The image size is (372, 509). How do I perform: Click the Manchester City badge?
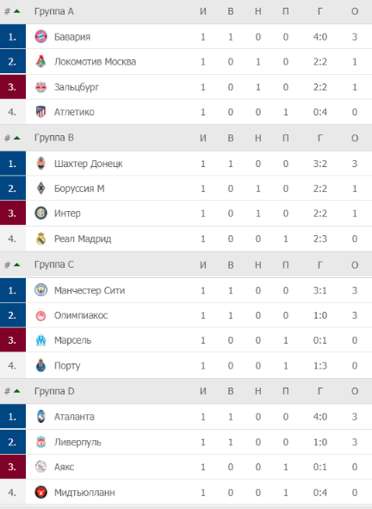tap(40, 290)
